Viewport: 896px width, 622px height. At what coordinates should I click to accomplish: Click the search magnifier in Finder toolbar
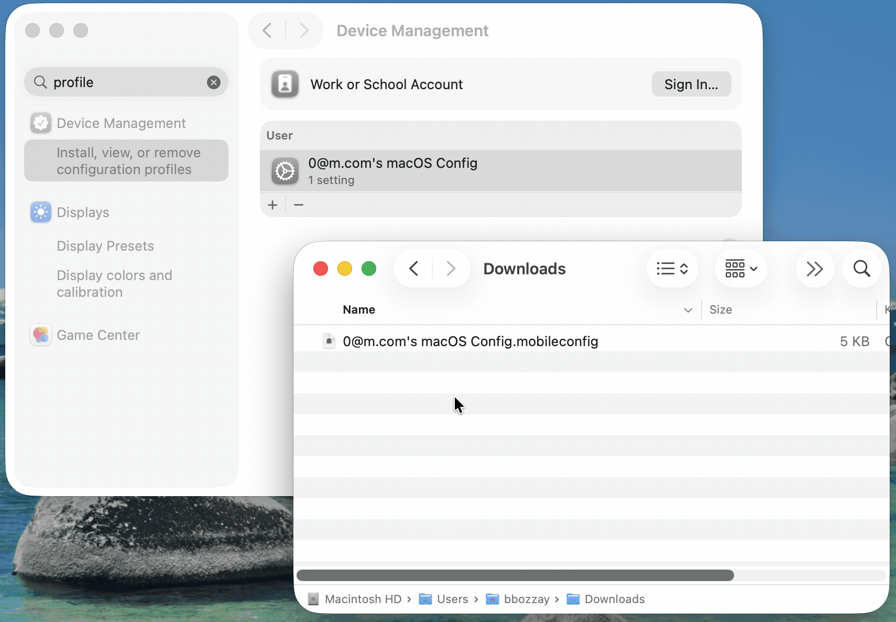pos(861,269)
